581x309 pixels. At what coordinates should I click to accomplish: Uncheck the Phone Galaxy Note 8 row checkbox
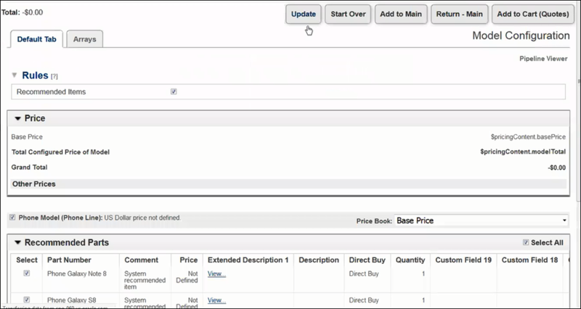[27, 273]
